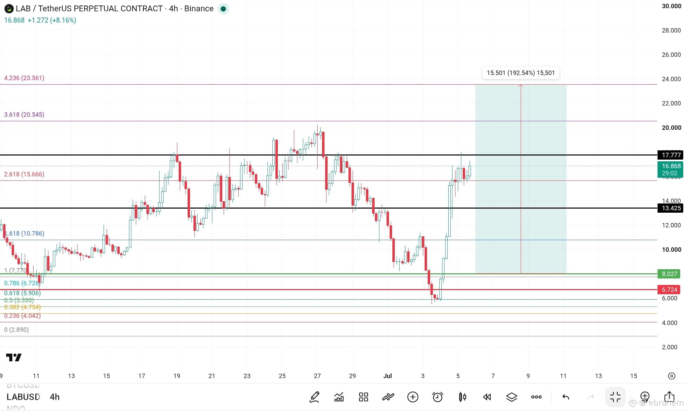Share the chart with the export icon
The height and width of the screenshot is (411, 686).
(x=669, y=397)
